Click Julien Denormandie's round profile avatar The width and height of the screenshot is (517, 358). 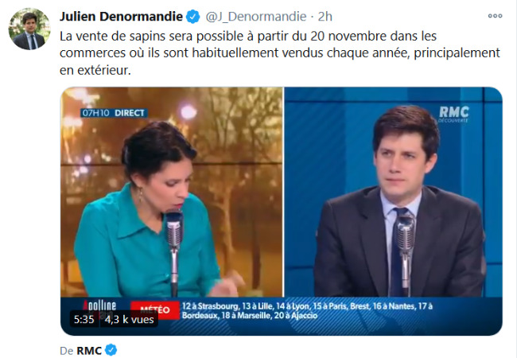(x=29, y=29)
